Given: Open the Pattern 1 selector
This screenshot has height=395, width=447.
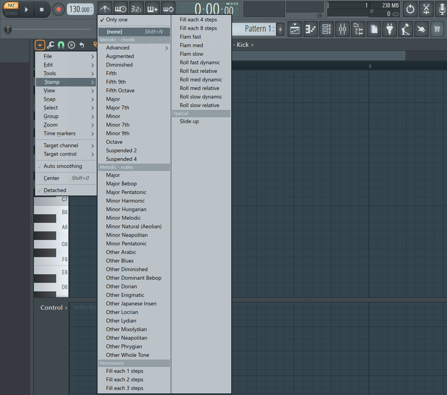Looking at the screenshot, I should (x=256, y=28).
